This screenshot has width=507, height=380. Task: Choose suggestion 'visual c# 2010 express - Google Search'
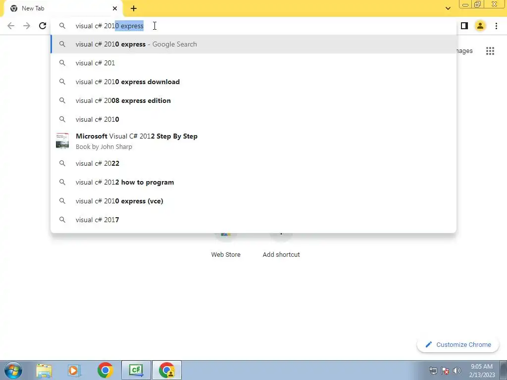pos(253,44)
